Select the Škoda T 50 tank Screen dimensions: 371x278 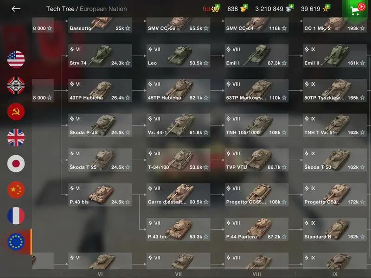point(335,160)
